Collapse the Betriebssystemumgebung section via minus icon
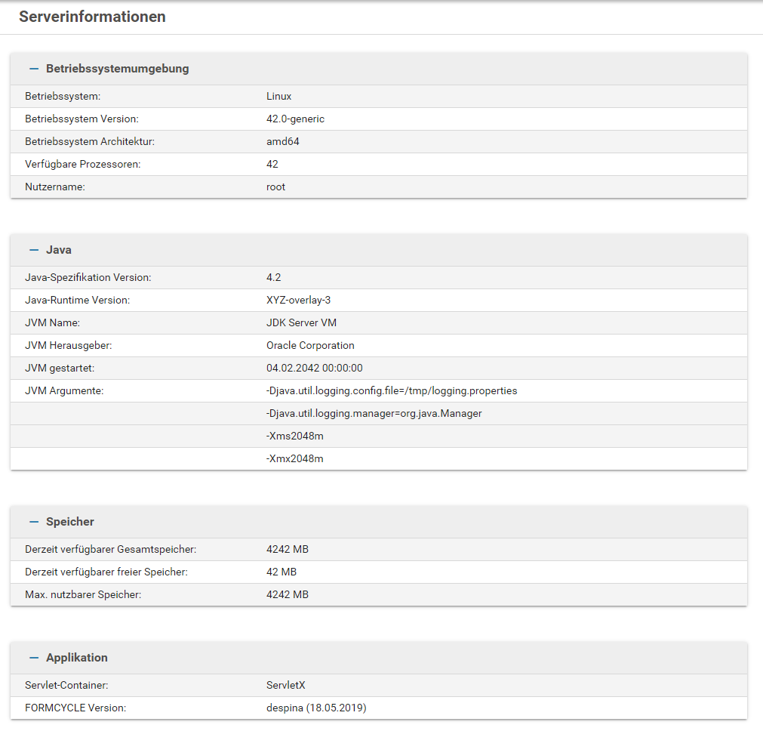763x731 pixels. tap(33, 69)
